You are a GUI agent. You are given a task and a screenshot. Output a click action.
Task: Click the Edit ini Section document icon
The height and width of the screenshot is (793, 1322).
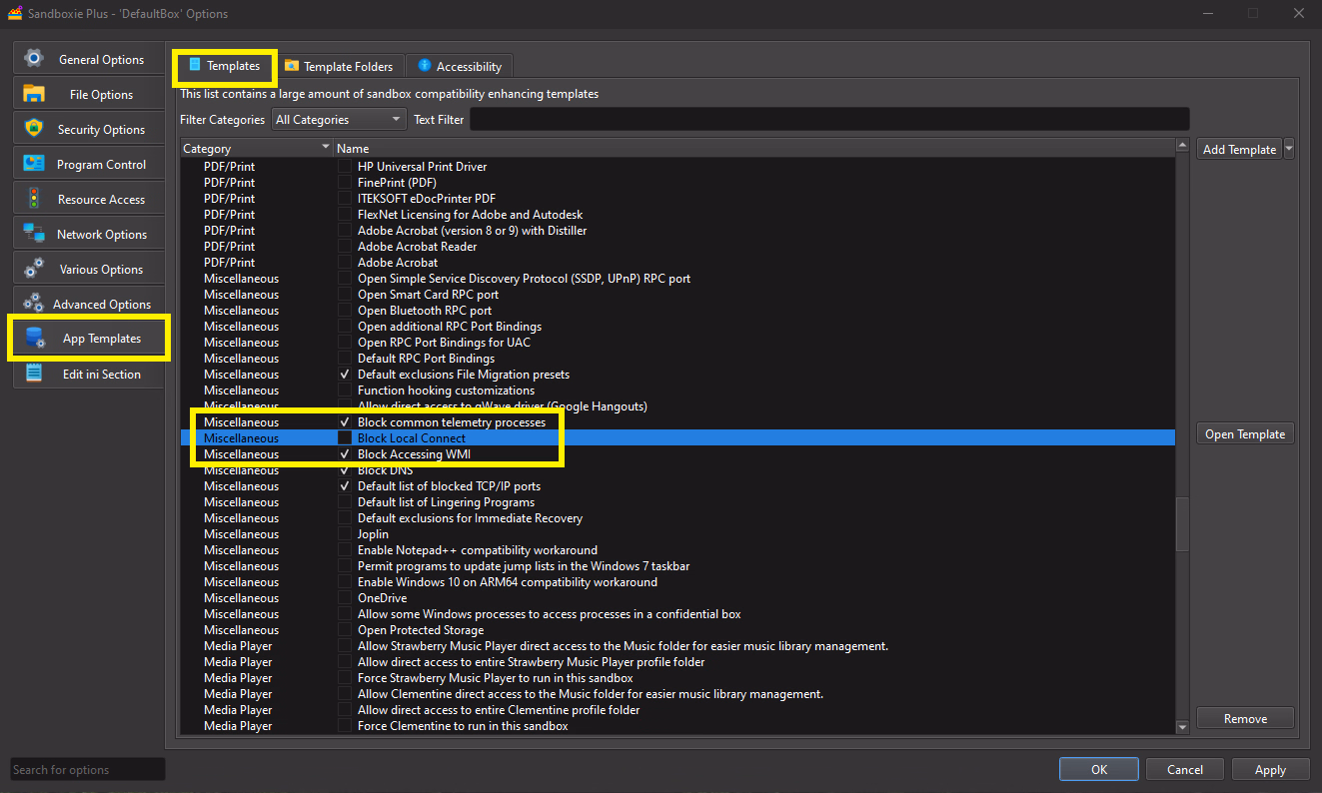(x=34, y=374)
